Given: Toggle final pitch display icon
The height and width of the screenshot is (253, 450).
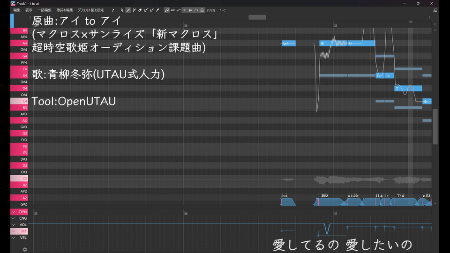Looking at the screenshot, I should (x=185, y=10).
